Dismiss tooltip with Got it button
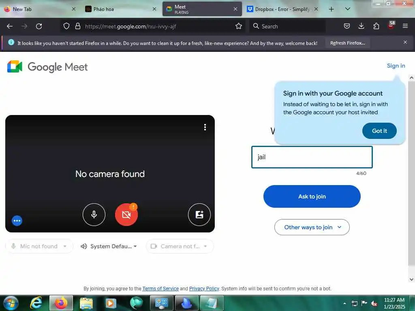The image size is (415, 311). click(x=379, y=131)
